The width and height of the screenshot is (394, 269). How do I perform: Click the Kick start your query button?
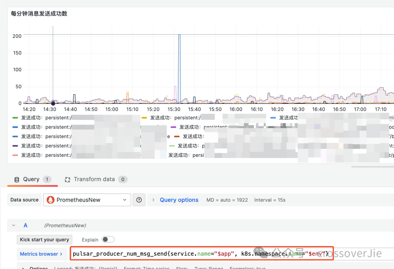click(45, 240)
